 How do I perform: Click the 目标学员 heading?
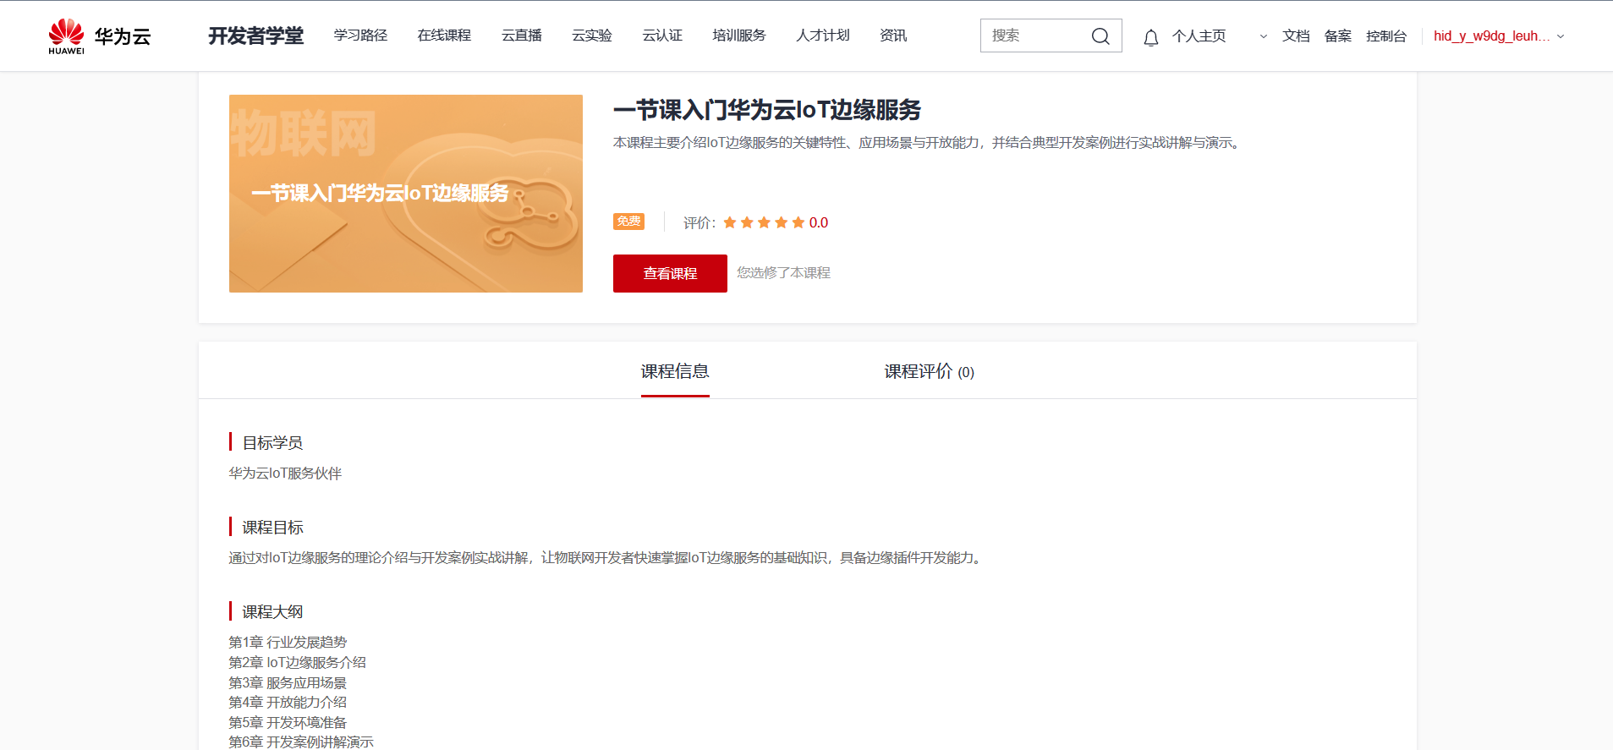pyautogui.click(x=272, y=442)
